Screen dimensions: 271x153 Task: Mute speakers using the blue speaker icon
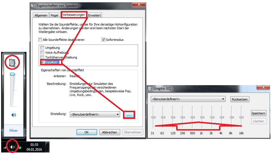[14, 115]
